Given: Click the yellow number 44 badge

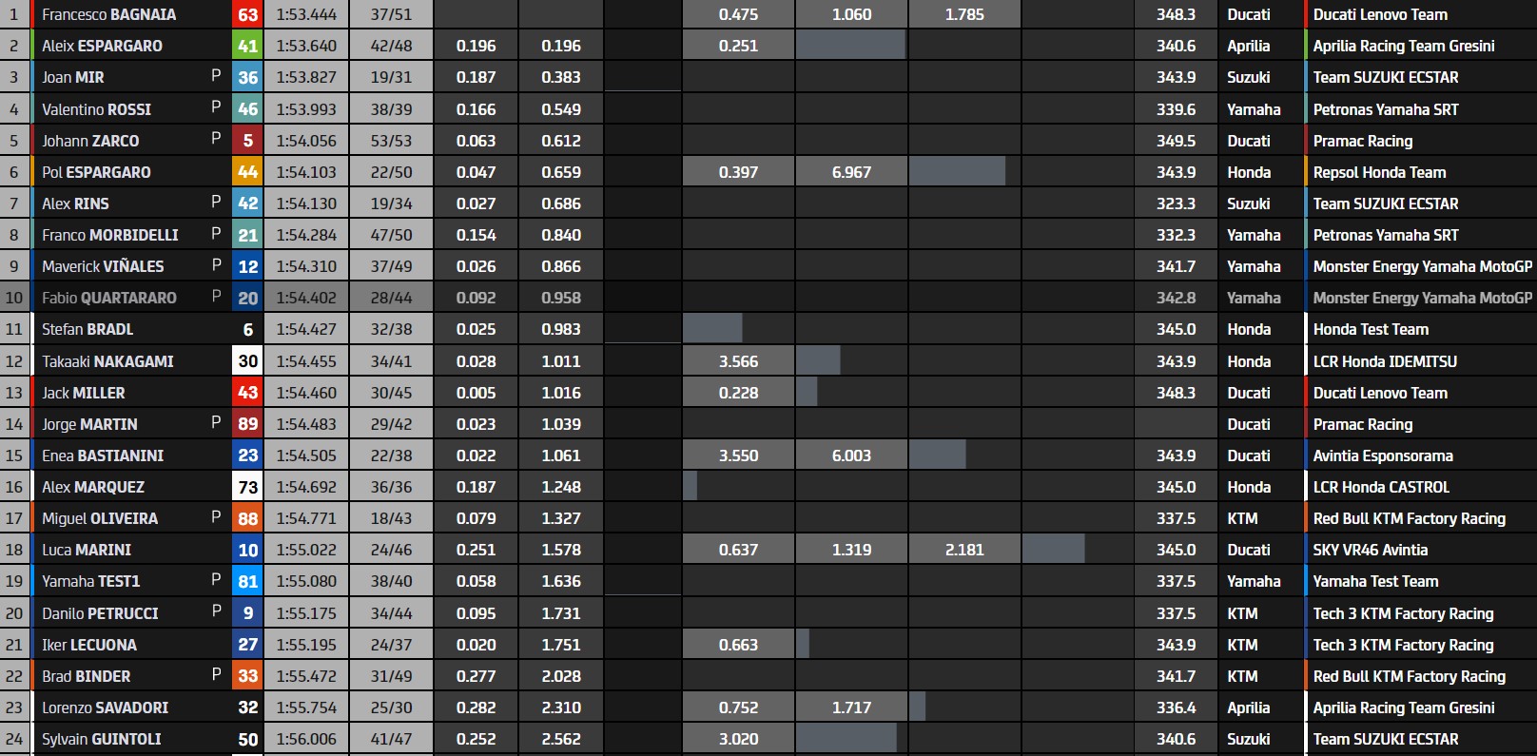Looking at the screenshot, I should point(247,172).
